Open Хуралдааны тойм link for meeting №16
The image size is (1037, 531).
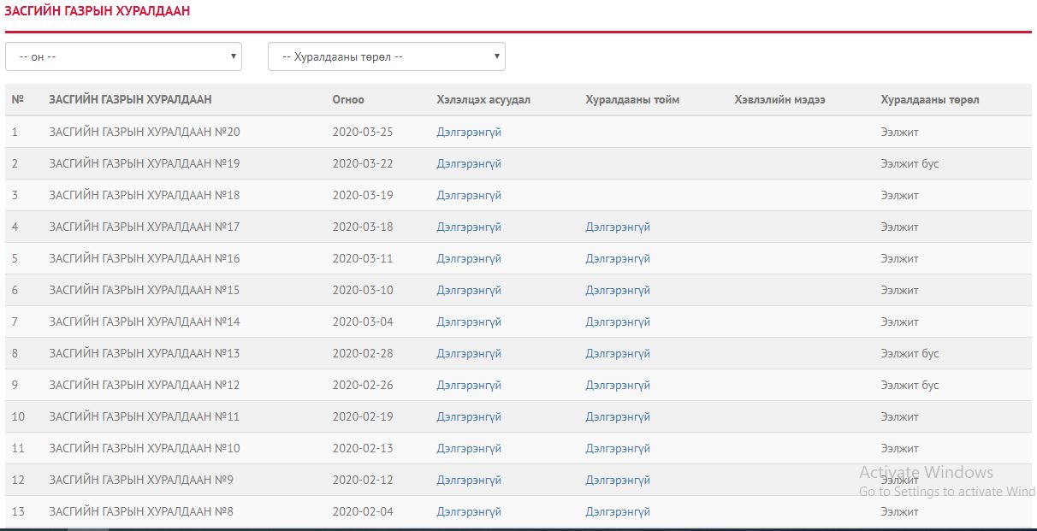coord(618,259)
